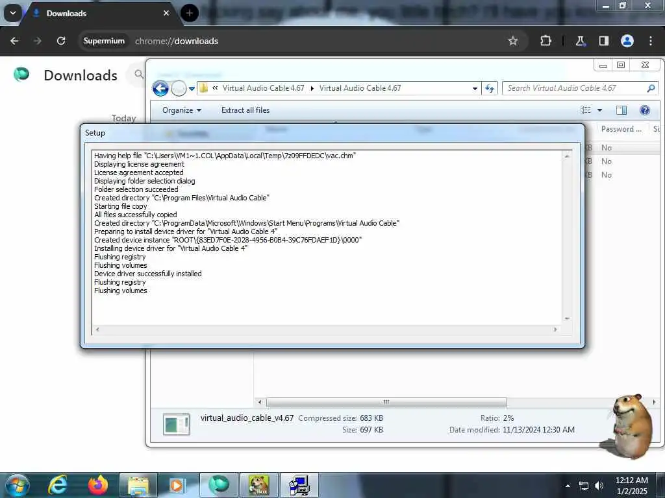Click Setup log scroll up arrow
The width and height of the screenshot is (665, 498).
coord(567,156)
